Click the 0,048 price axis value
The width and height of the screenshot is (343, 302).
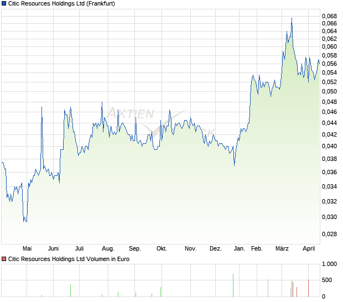[x=329, y=102]
